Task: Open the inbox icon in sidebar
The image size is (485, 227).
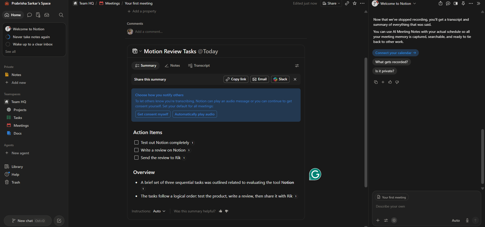Action: point(47,15)
